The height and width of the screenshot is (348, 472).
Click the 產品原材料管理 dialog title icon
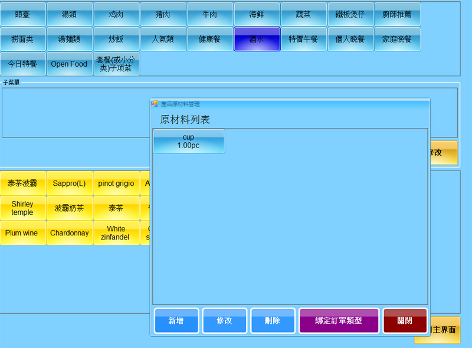point(155,104)
